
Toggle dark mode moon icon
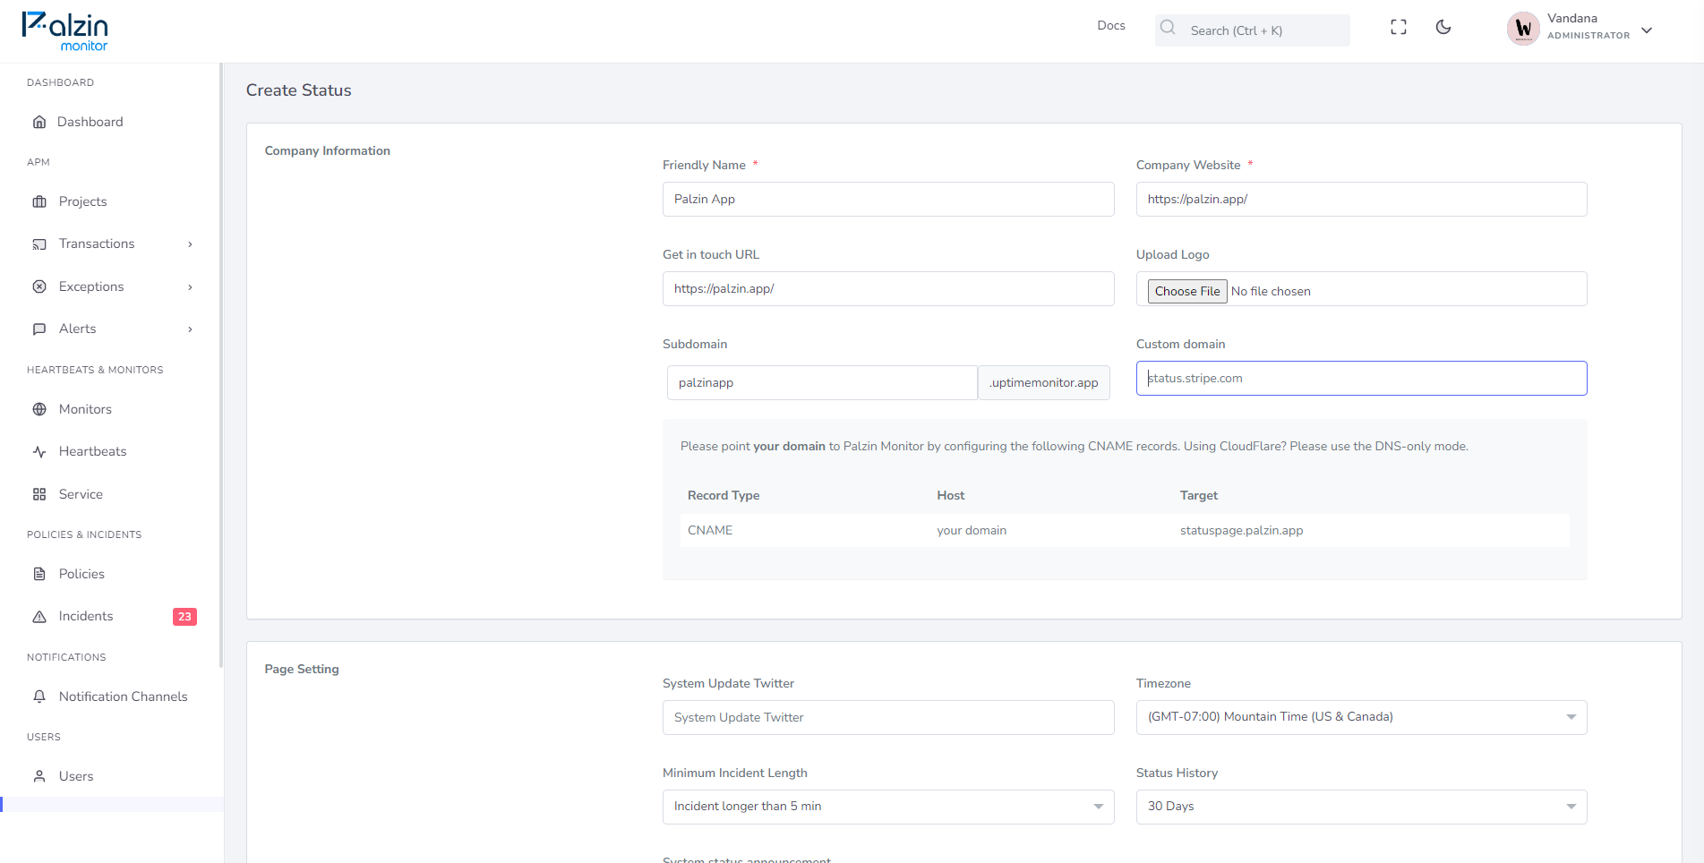tap(1443, 27)
